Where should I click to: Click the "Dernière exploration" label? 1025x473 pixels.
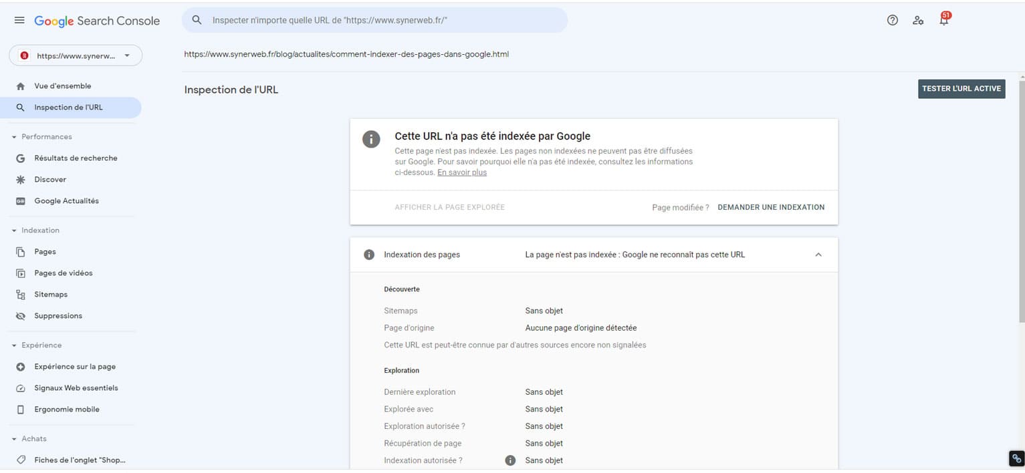point(420,392)
